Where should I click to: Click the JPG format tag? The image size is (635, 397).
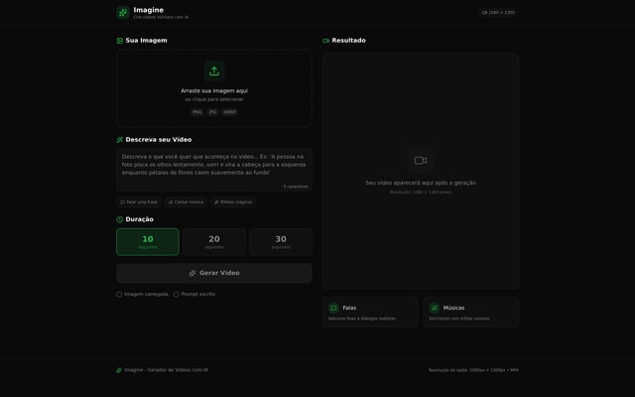(212, 112)
